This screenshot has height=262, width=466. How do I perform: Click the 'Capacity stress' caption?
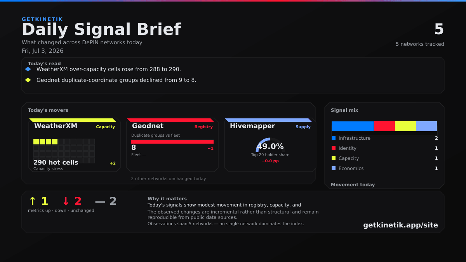pyautogui.click(x=48, y=169)
